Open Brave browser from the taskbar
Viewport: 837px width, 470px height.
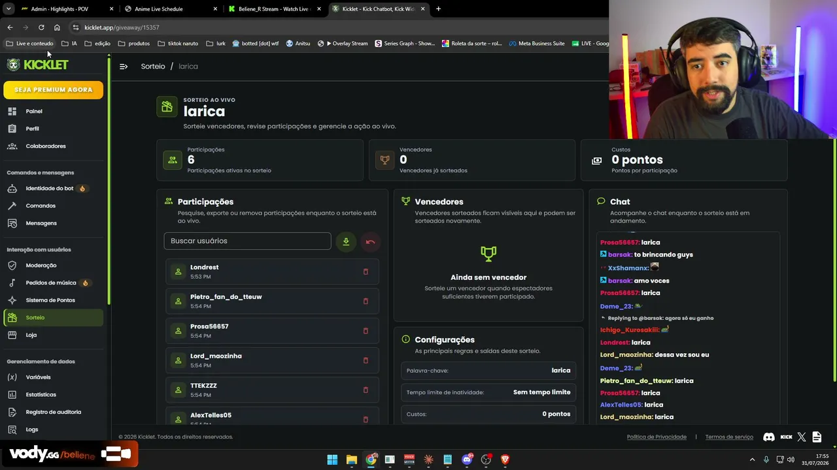[x=505, y=460]
